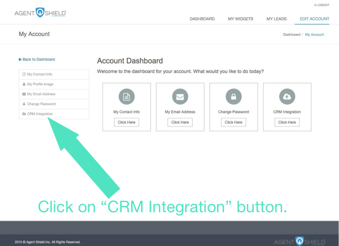Click the Click Here button under CRM Integration

(287, 122)
